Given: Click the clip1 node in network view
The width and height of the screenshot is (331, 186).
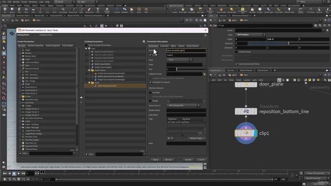Looking at the screenshot, I should pos(246,133).
